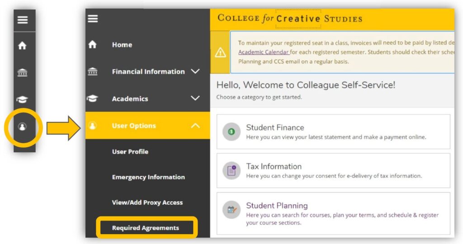Click the green Student Finance dollar icon

point(231,131)
